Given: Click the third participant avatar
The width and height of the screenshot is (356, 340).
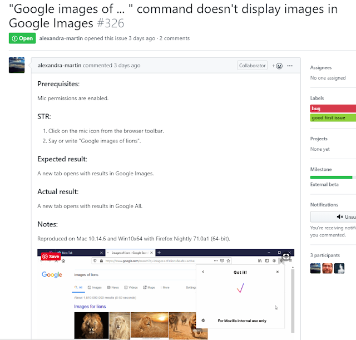Looking at the screenshot, I should [339, 268].
